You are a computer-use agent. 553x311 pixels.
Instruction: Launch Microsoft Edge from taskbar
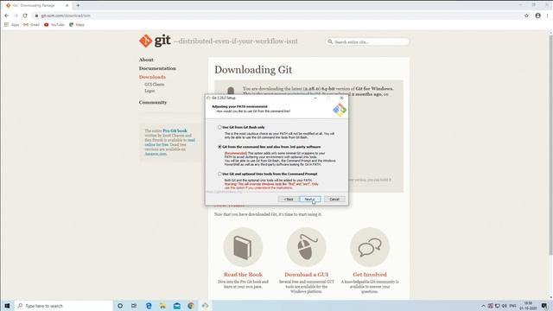pyautogui.click(x=149, y=306)
